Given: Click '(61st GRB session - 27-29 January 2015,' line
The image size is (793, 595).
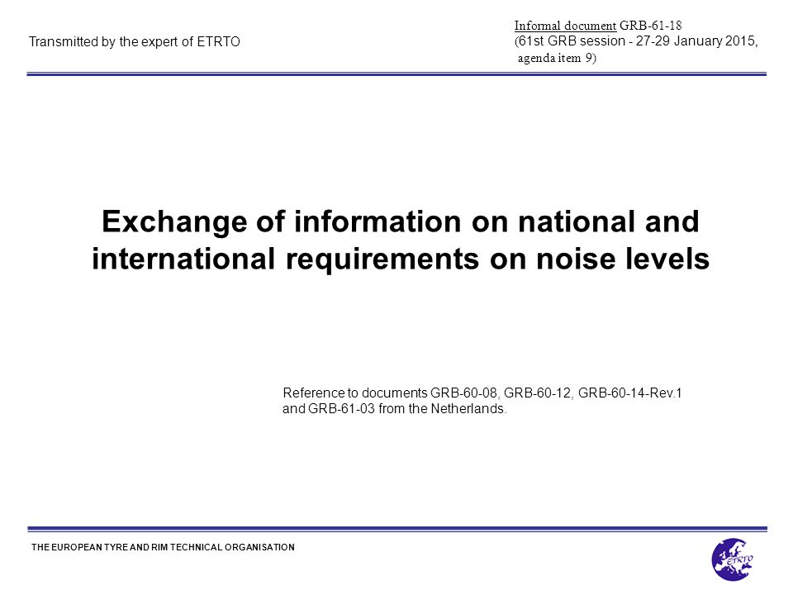Looking at the screenshot, I should 636,41.
